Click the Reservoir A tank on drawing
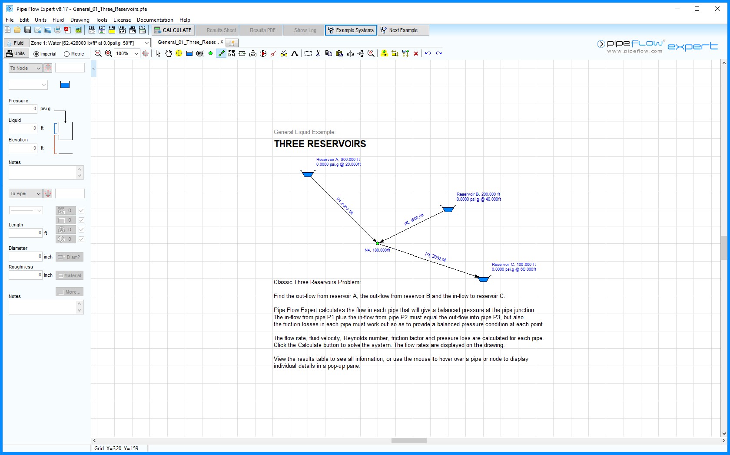 pyautogui.click(x=308, y=174)
